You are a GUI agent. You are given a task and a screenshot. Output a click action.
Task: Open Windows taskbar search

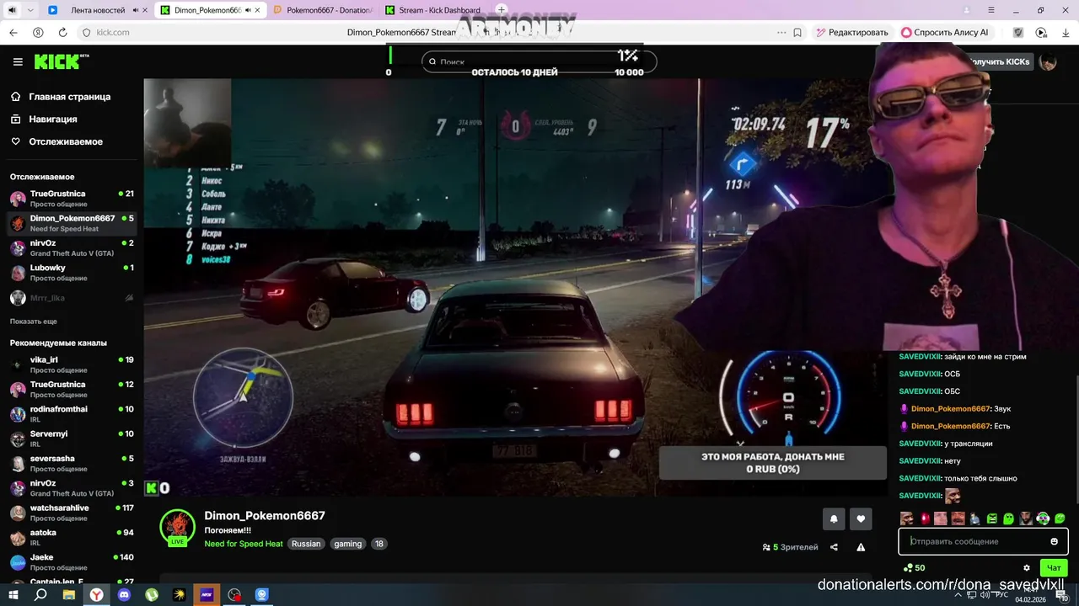pyautogui.click(x=40, y=594)
